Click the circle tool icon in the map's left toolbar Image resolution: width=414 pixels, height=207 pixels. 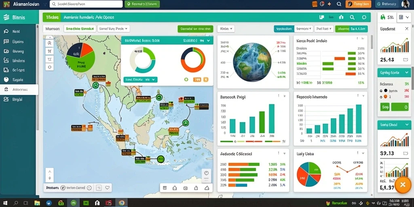pyautogui.click(x=50, y=67)
